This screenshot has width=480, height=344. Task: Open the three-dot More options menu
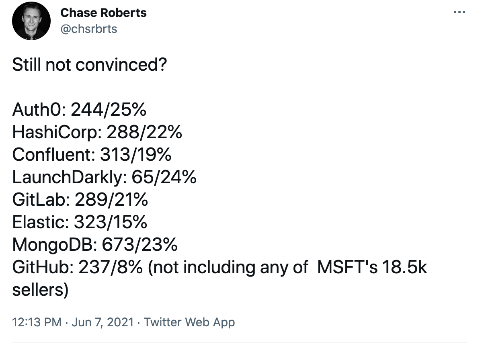pos(459,12)
